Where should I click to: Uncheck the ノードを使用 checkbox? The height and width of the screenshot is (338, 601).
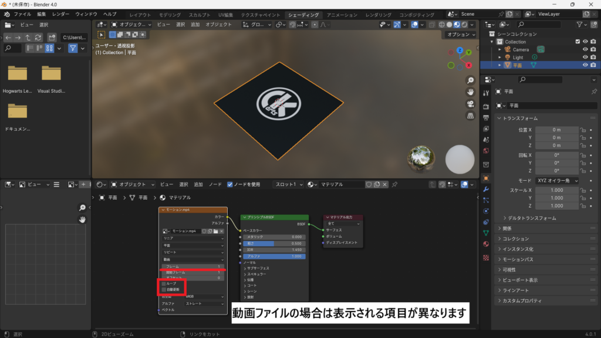click(x=230, y=184)
